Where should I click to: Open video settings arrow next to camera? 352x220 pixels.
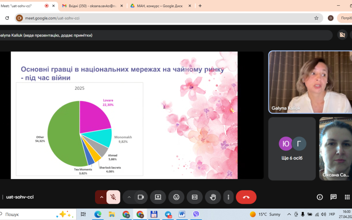pyautogui.click(x=129, y=197)
